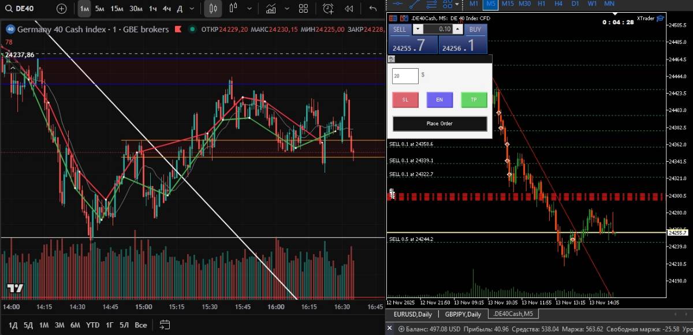Image resolution: width=693 pixels, height=335 pixels.
Task: Switch MT5 chart to M15 timeframe
Action: coord(508,3)
